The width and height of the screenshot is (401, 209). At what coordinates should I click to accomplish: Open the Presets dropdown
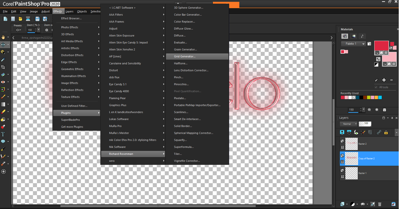click(x=18, y=30)
